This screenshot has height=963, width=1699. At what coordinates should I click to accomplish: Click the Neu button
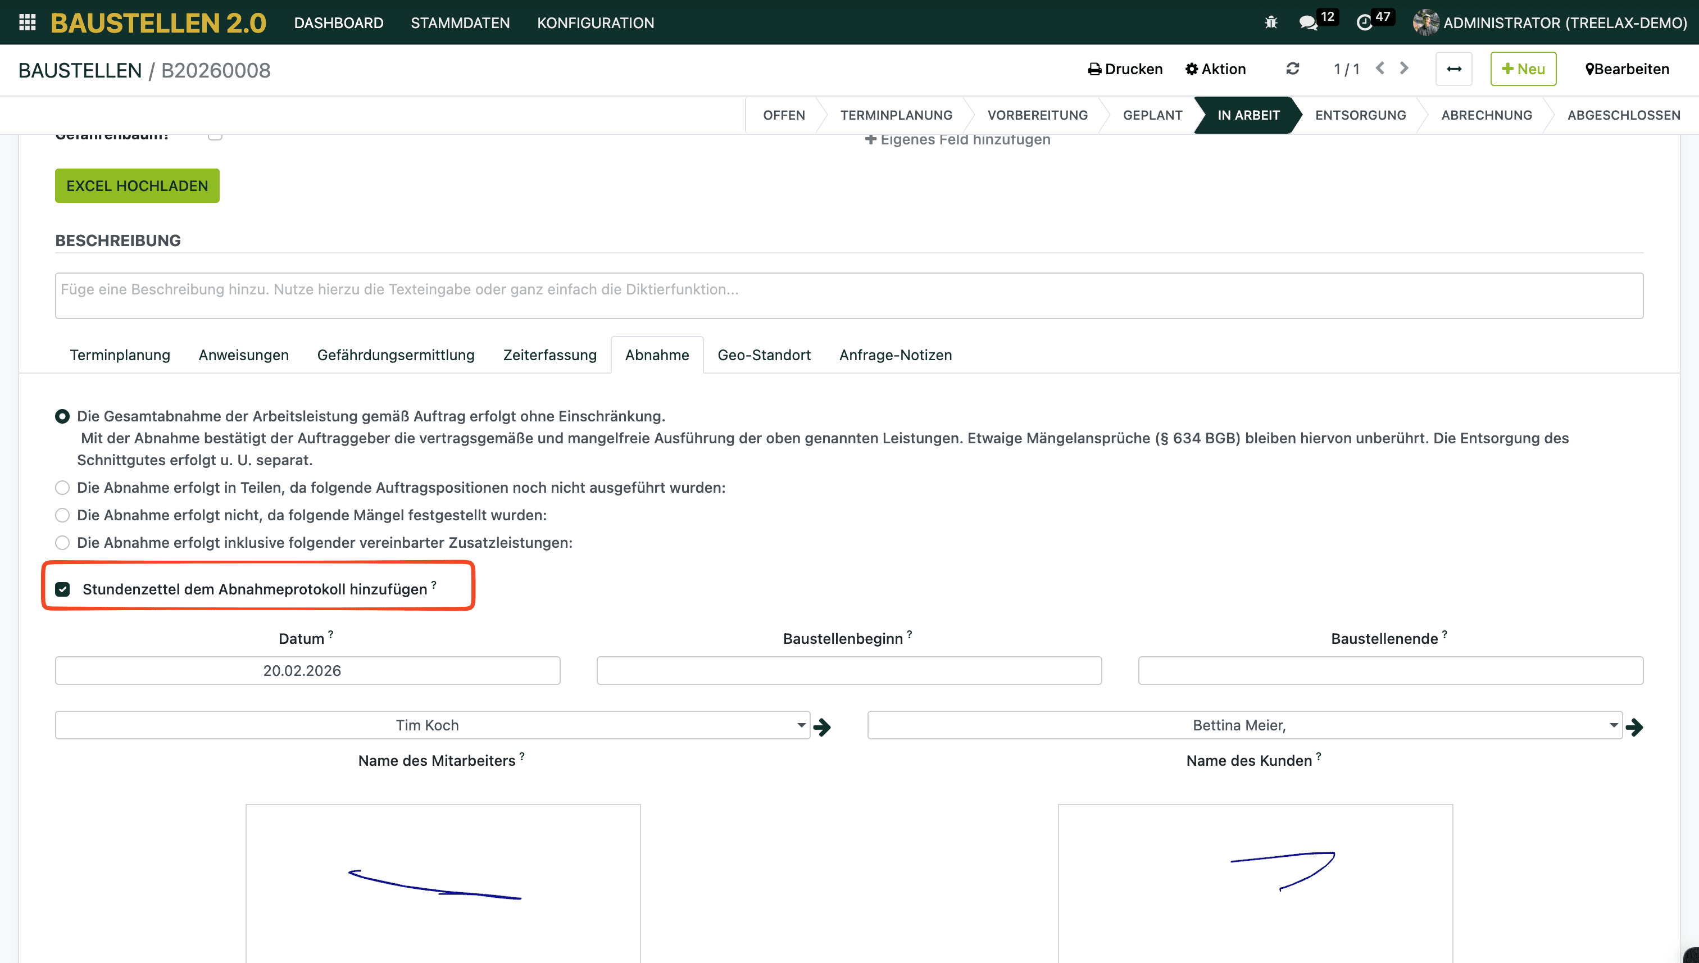tap(1523, 69)
